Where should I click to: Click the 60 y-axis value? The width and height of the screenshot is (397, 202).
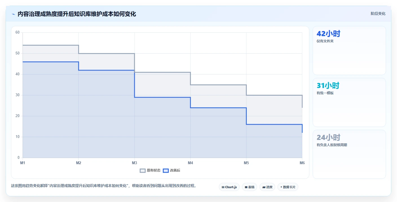click(x=17, y=32)
